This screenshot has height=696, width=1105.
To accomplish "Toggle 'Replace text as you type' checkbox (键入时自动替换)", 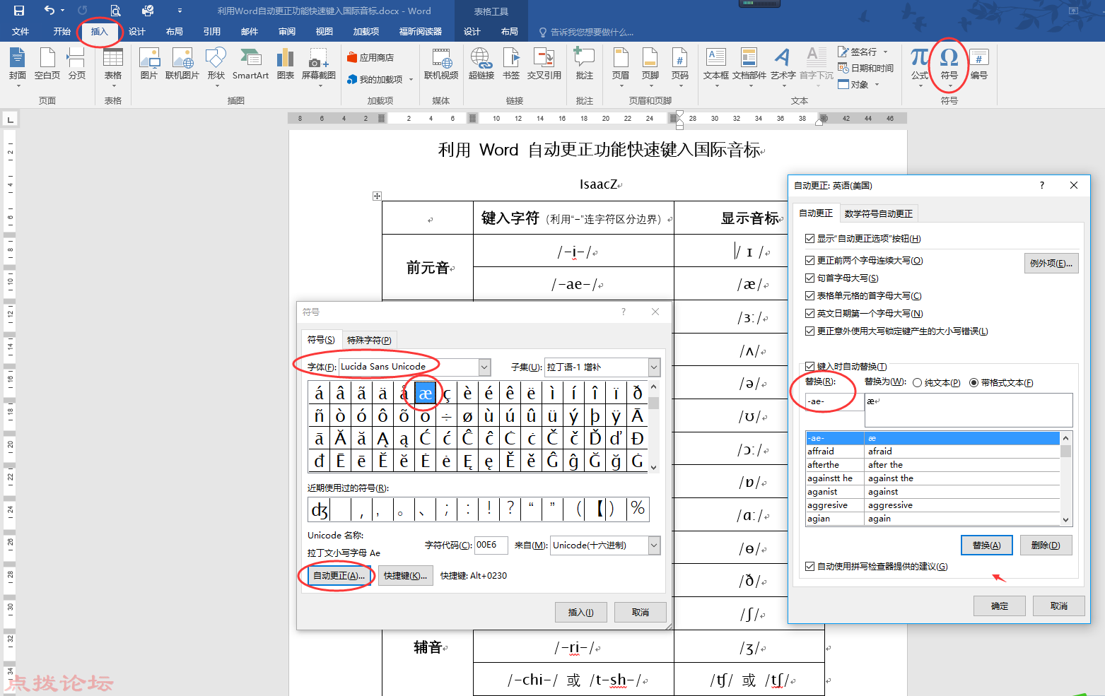I will click(810, 367).
